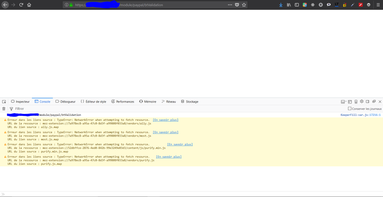
Task: Click the forward navigation arrow
Action: pyautogui.click(x=13, y=5)
